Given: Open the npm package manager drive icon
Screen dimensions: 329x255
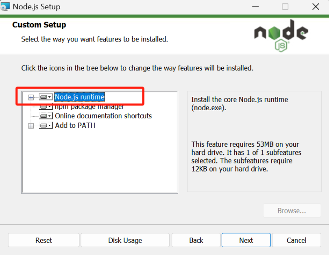Looking at the screenshot, I should point(46,107).
